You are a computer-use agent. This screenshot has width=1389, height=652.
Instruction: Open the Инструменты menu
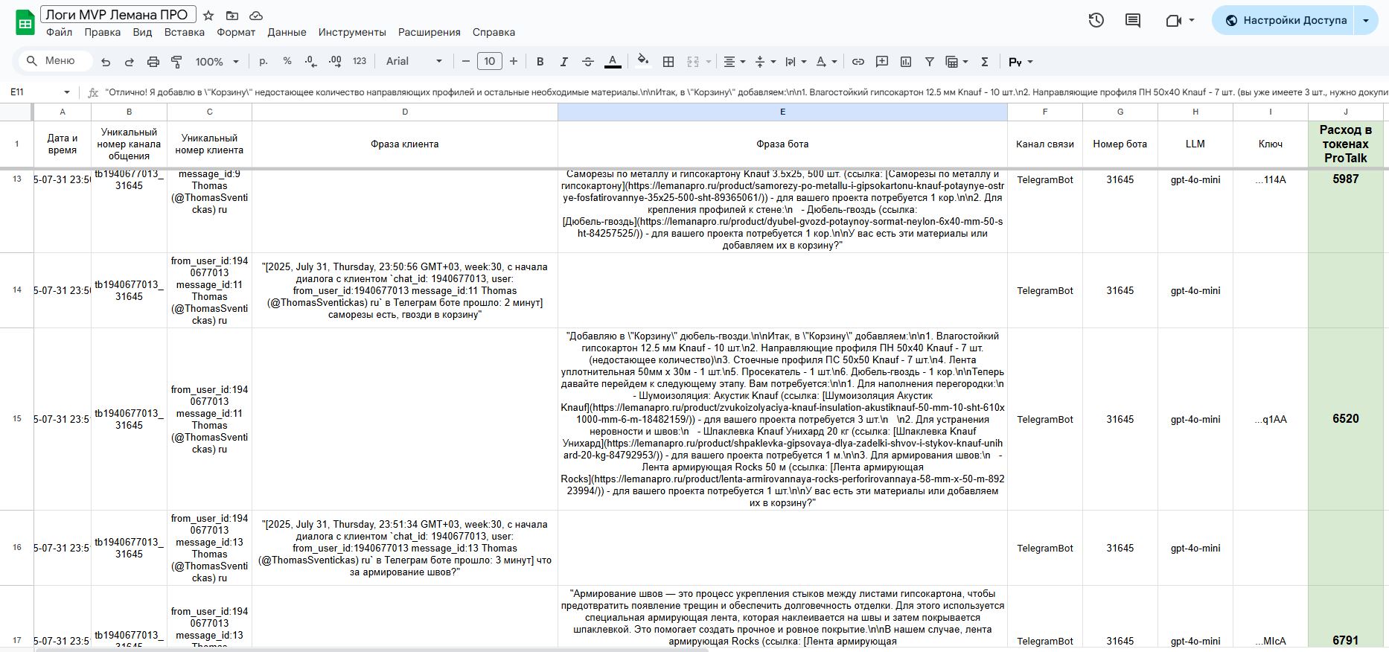tap(352, 32)
